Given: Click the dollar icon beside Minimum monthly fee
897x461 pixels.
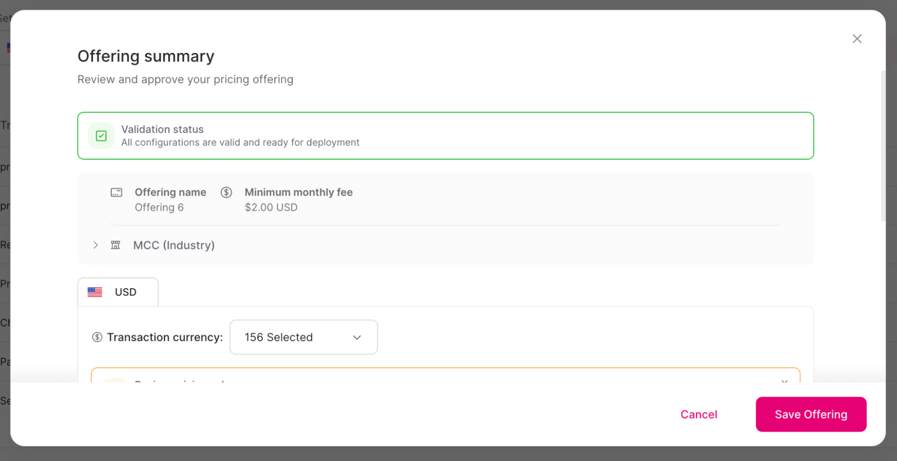Looking at the screenshot, I should click(226, 192).
